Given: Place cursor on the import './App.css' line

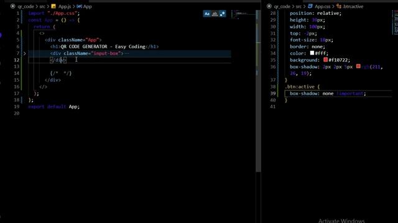Looking at the screenshot, I should [54, 13].
